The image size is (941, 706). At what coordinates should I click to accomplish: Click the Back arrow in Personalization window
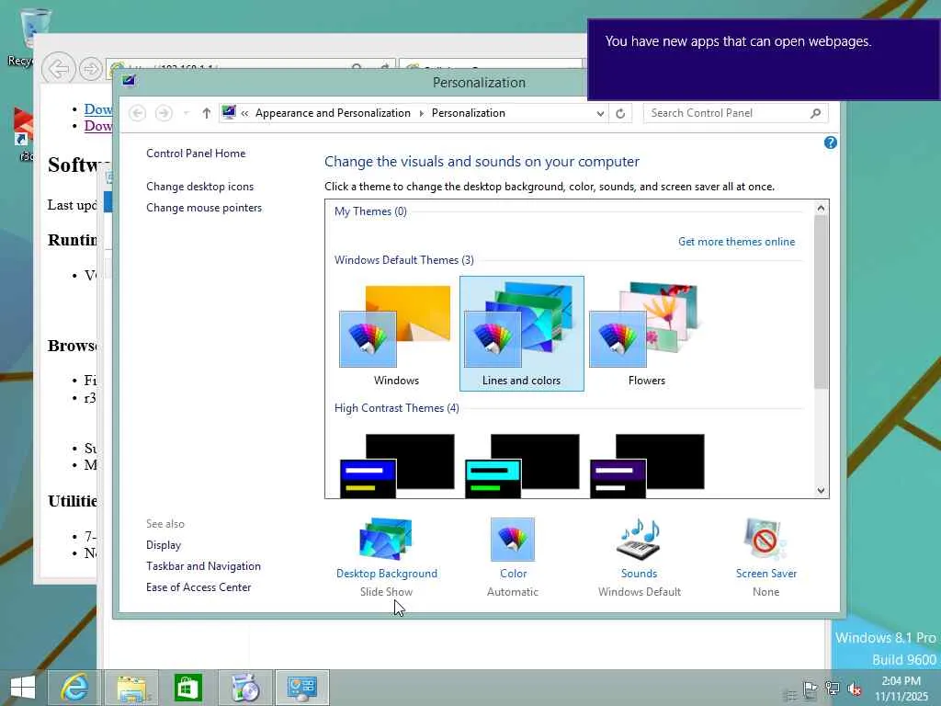[x=138, y=113]
